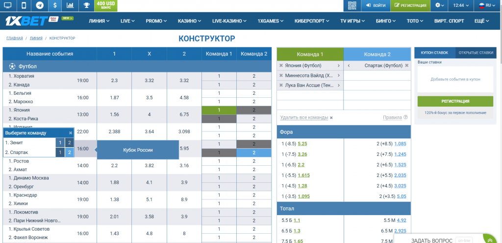Assign Спартак to team 2
This screenshot has height=243, width=502.
click(x=69, y=153)
